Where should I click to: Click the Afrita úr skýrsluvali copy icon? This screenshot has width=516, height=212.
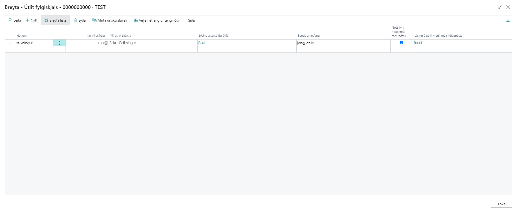[x=94, y=20]
